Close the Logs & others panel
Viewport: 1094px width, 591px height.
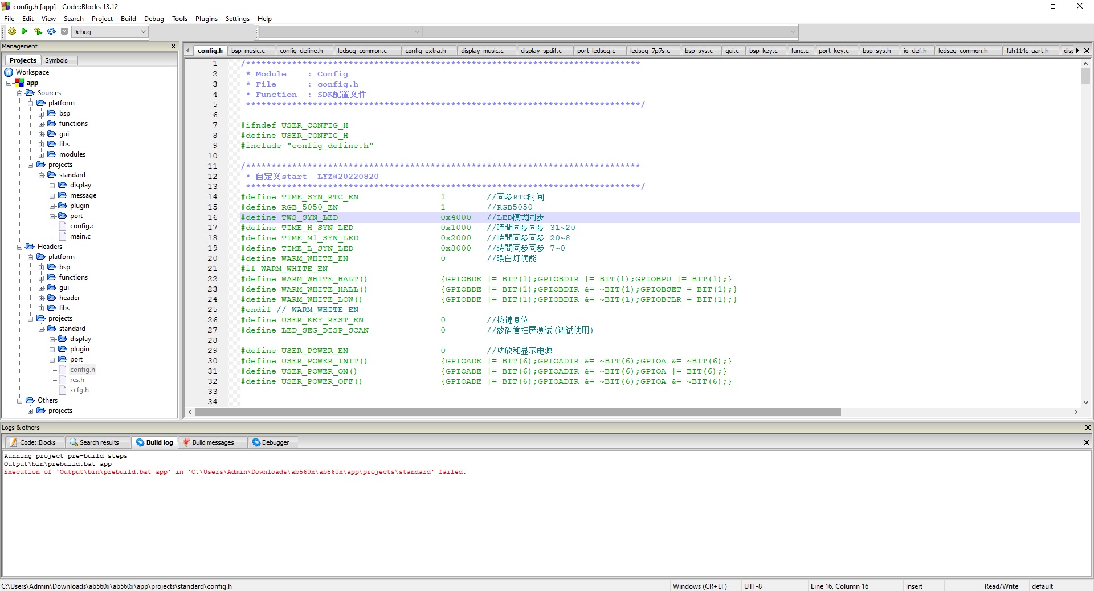(1087, 428)
